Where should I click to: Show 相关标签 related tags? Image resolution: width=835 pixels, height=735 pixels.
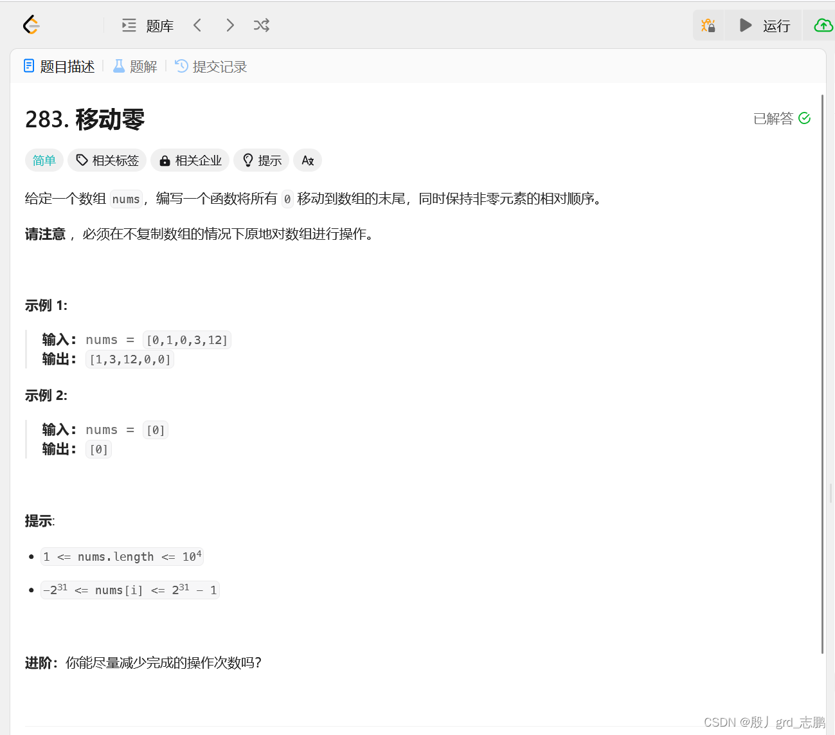point(107,160)
